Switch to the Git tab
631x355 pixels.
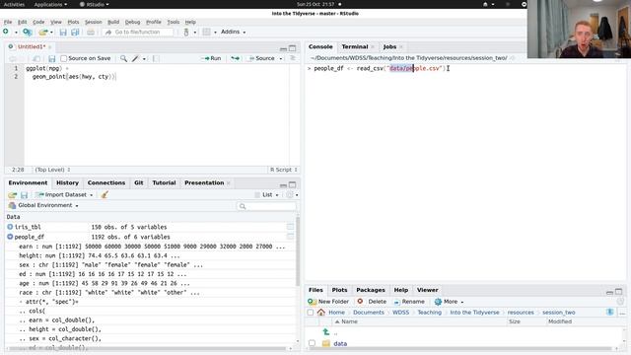138,182
